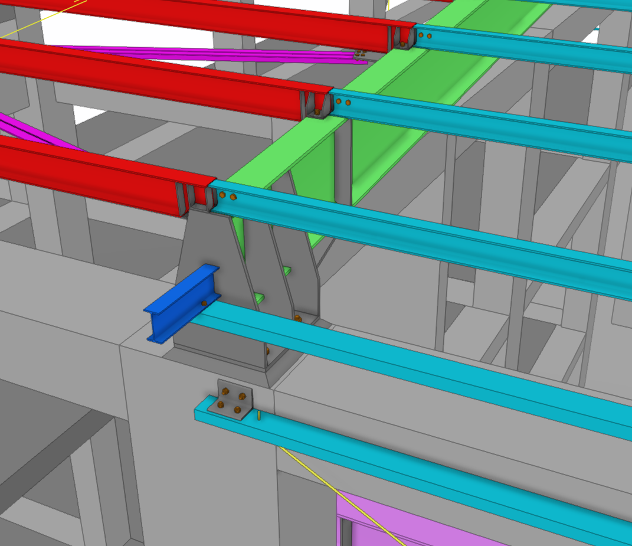Click the bolt group at the magenta brace end
632x546 pixels.
[x=359, y=54]
